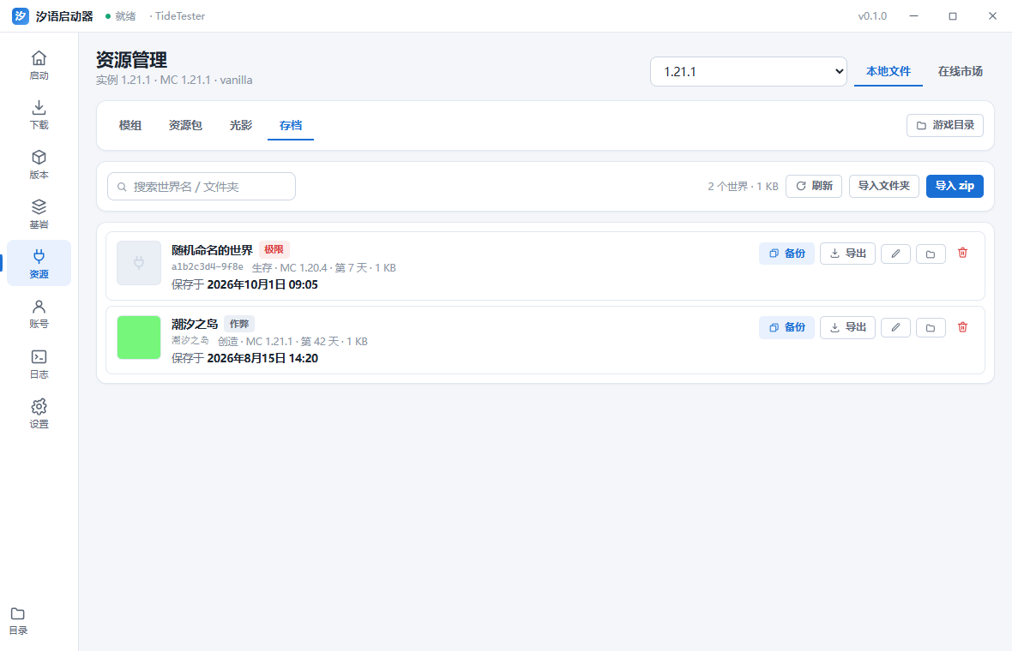The height and width of the screenshot is (651, 1012).
Task: Rename 随机命名的世界 with the pencil icon
Action: point(895,254)
